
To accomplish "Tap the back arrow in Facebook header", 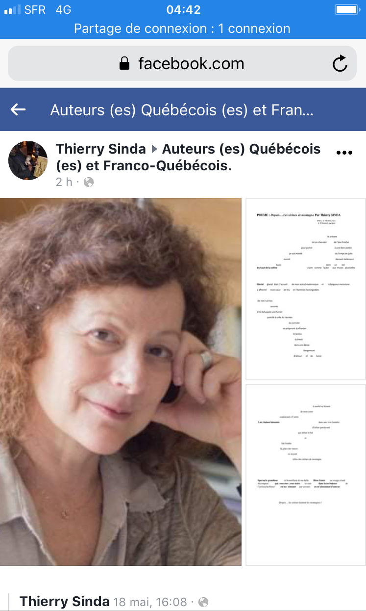I will click(18, 109).
